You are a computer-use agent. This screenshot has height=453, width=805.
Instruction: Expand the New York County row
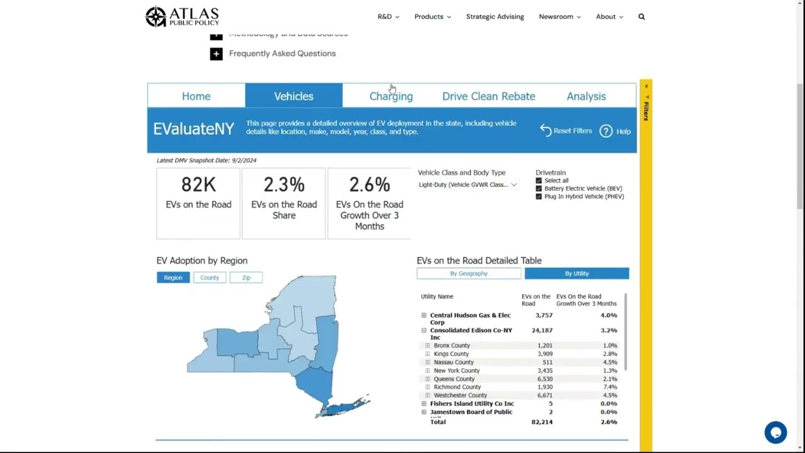pyautogui.click(x=428, y=371)
